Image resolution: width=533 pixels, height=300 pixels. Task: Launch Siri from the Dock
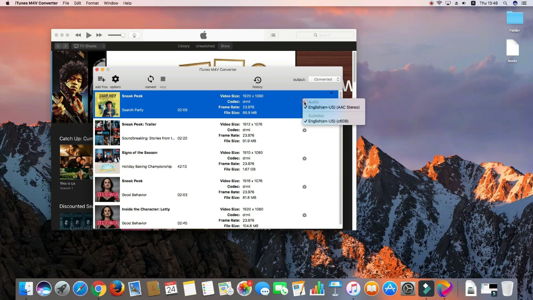44,288
